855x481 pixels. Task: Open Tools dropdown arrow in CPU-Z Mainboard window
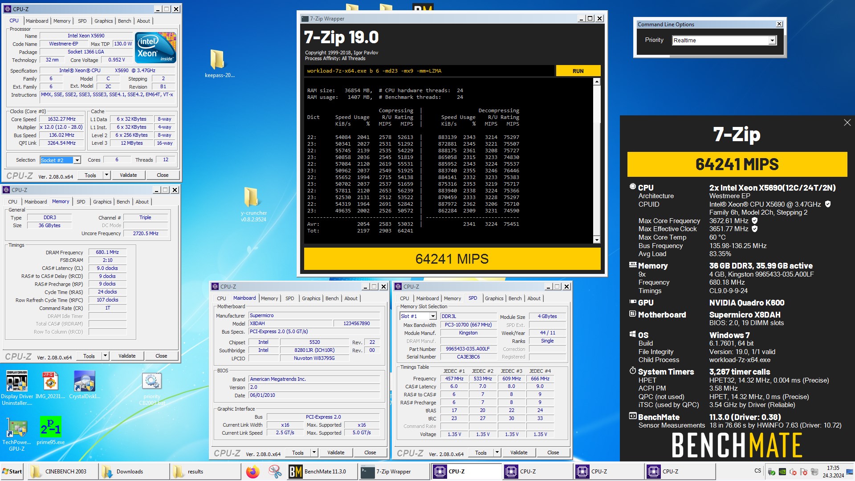[314, 452]
